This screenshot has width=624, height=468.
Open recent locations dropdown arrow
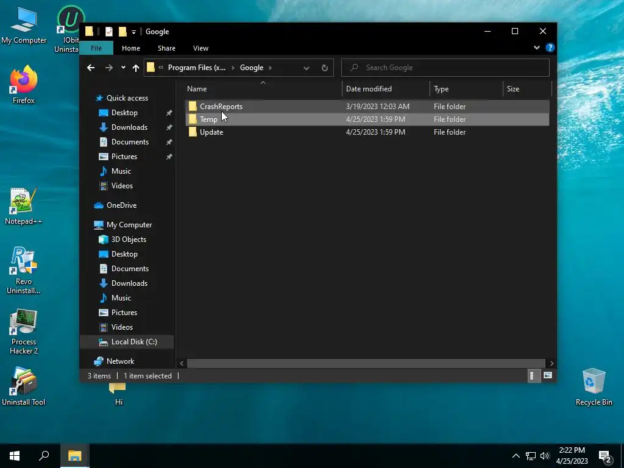click(123, 68)
